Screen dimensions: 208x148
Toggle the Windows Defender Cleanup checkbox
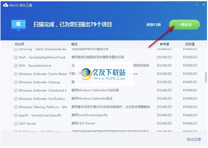[16, 82]
